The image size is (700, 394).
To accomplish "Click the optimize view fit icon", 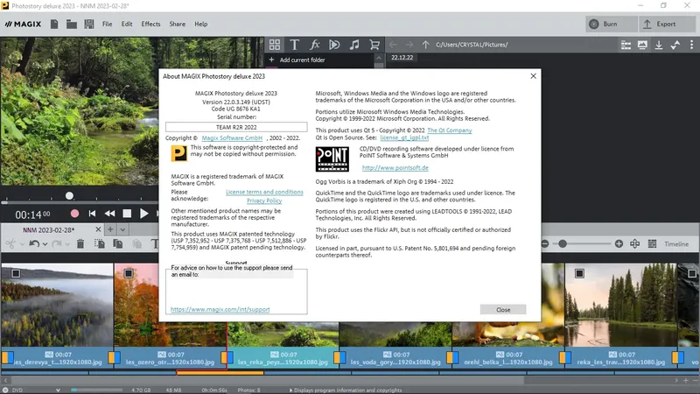I will click(x=635, y=244).
